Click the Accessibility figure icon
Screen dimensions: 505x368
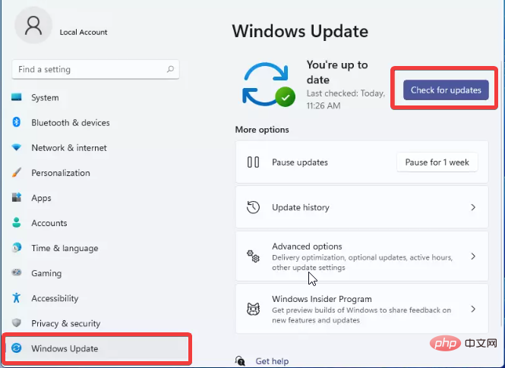[17, 298]
